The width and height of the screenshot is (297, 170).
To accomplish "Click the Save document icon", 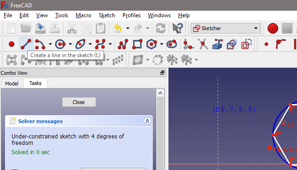I will pos(40,28).
